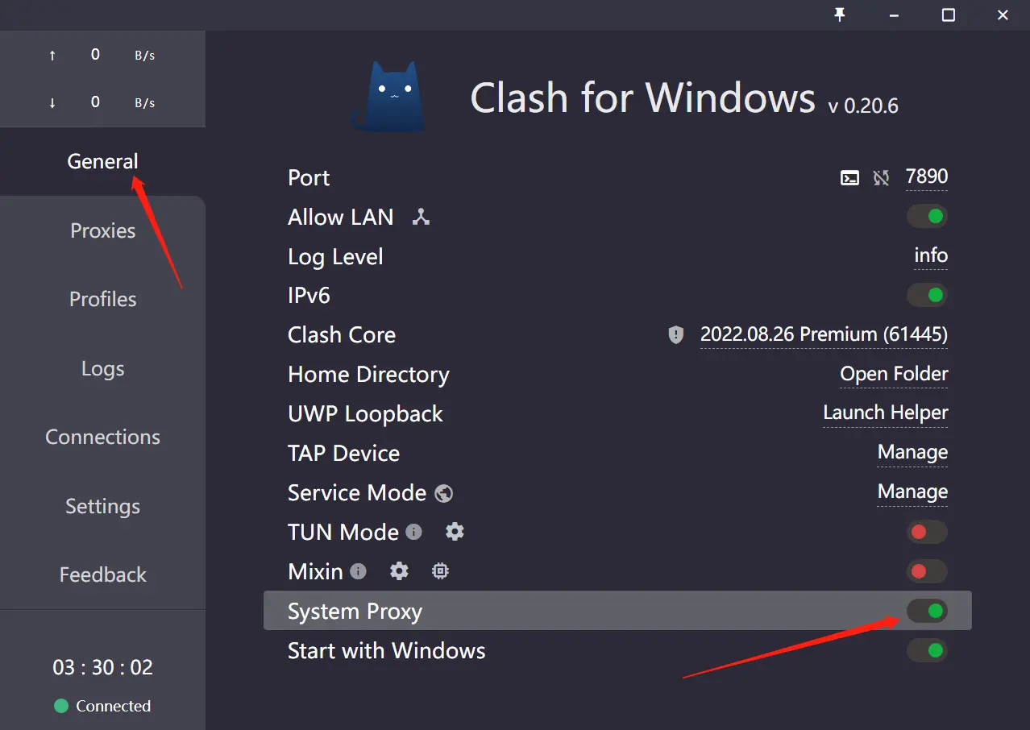Turn off the IPv6 switch
Image resolution: width=1030 pixels, height=730 pixels.
[x=927, y=296]
